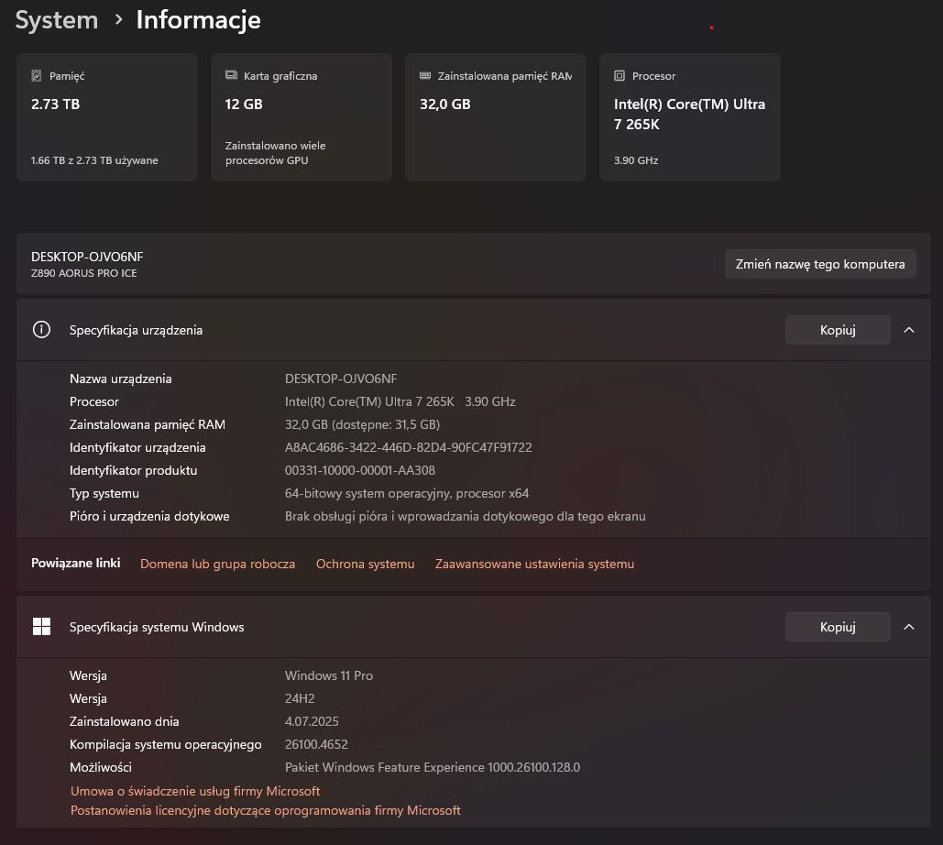The height and width of the screenshot is (845, 943).
Task: Collapse the Specyfikacja urządzenia section chevron
Action: click(909, 330)
